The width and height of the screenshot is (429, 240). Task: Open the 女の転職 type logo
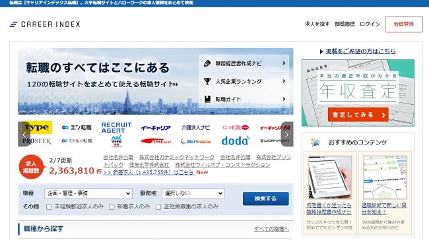coord(236,127)
